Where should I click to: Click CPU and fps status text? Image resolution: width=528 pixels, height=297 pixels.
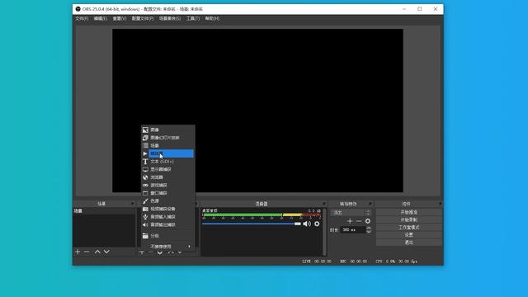click(396, 262)
